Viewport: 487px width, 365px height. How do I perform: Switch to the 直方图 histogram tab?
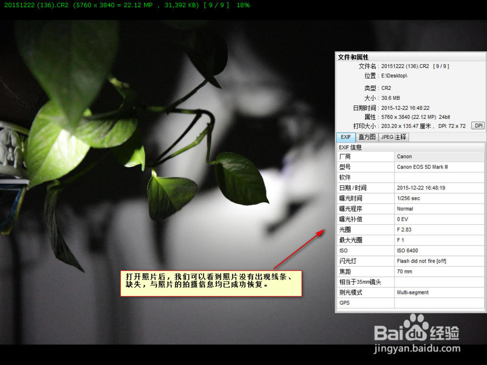367,137
